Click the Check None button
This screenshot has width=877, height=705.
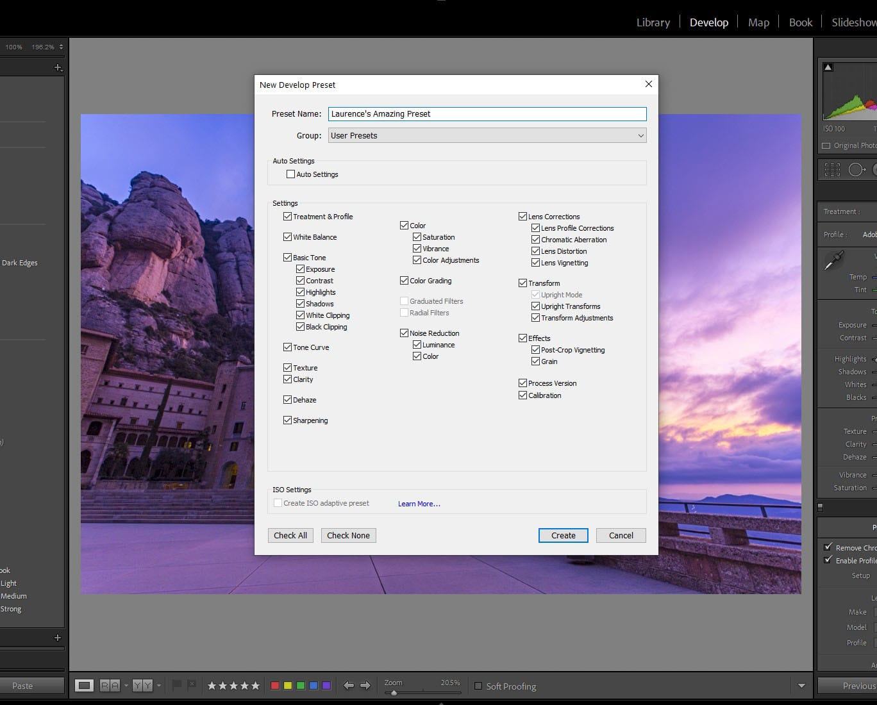pos(348,535)
